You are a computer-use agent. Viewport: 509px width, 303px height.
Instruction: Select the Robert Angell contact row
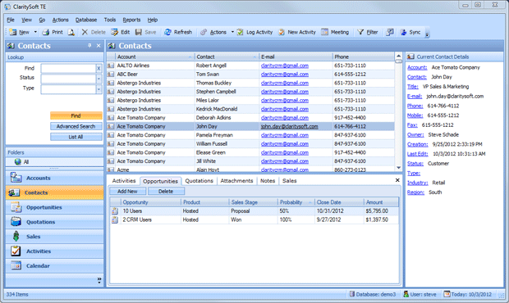click(x=250, y=66)
